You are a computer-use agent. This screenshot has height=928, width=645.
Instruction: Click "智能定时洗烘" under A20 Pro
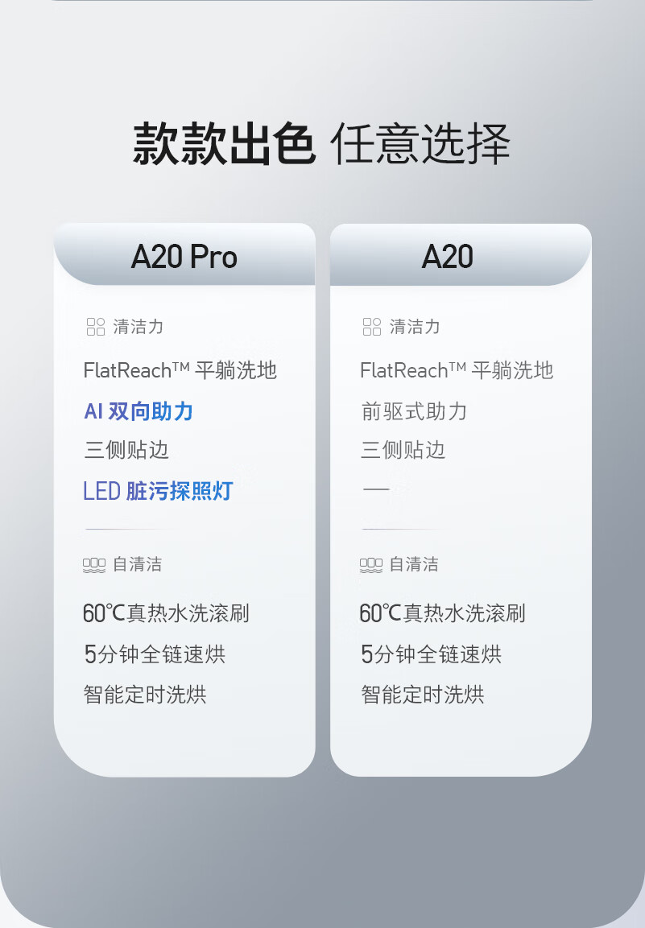[x=145, y=694]
